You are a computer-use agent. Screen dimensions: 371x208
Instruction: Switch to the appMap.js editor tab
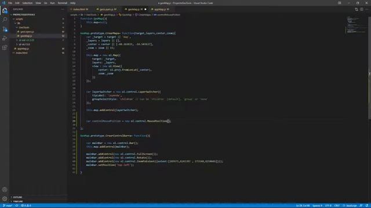(162, 9)
